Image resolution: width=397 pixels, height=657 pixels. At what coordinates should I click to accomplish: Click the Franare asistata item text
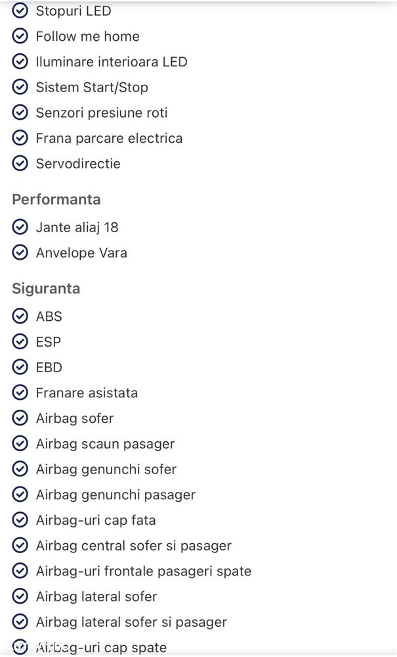point(87,393)
